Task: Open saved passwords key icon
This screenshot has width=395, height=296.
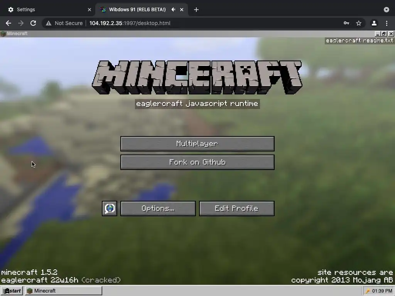Action: 346,23
